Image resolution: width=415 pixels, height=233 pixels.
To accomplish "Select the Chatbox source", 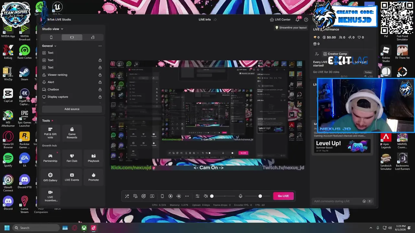I will [x=53, y=89].
